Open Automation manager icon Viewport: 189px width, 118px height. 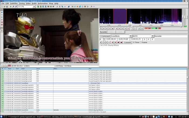pos(69,6)
